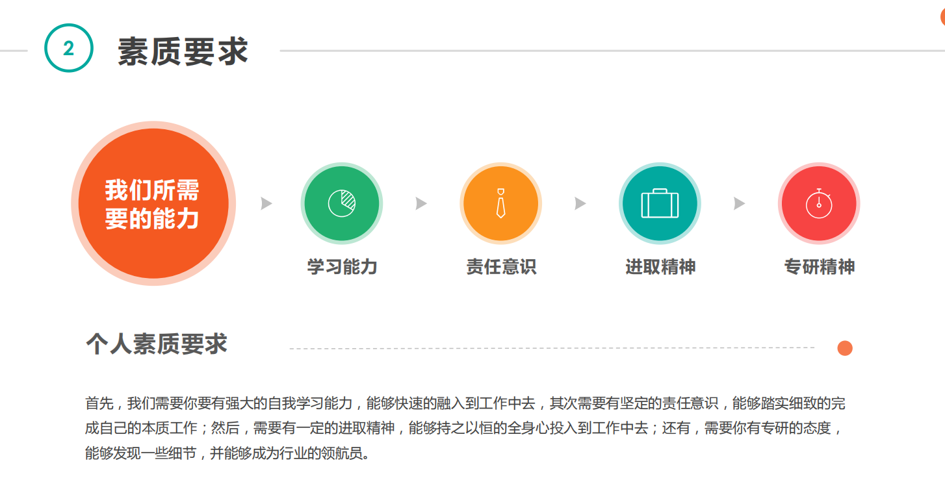Click the 专研精神 label text
The height and width of the screenshot is (504, 945).
point(819,267)
